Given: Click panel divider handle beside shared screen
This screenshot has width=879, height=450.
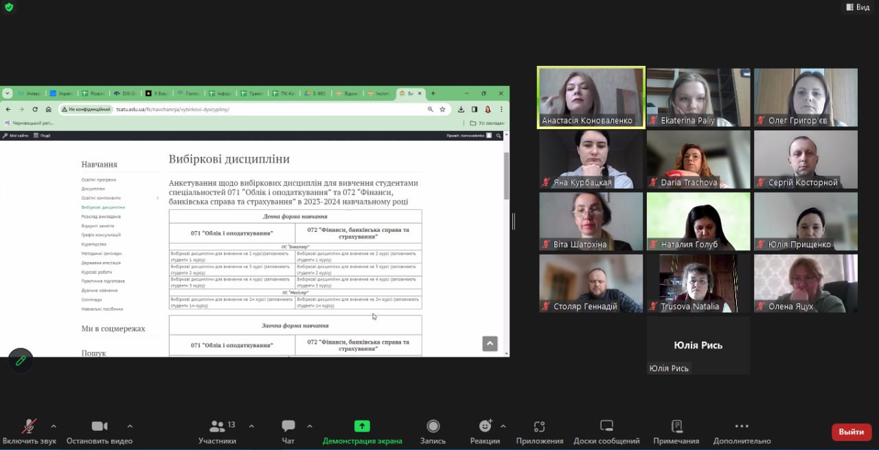Looking at the screenshot, I should [514, 221].
